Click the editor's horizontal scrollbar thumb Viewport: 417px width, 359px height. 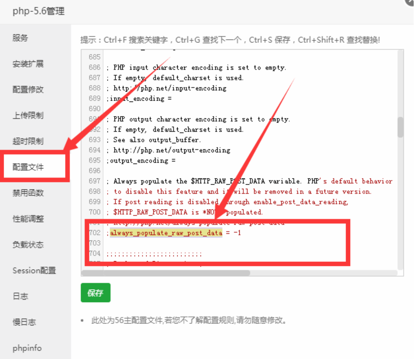(165, 273)
